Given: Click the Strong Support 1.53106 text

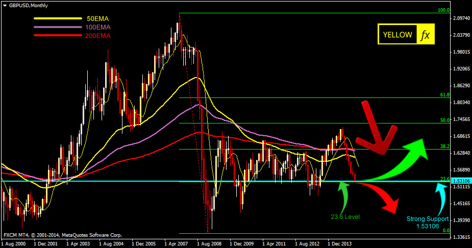Looking at the screenshot, I should click(x=427, y=223).
